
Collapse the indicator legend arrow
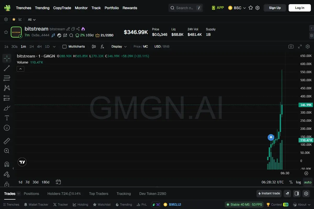20,69
